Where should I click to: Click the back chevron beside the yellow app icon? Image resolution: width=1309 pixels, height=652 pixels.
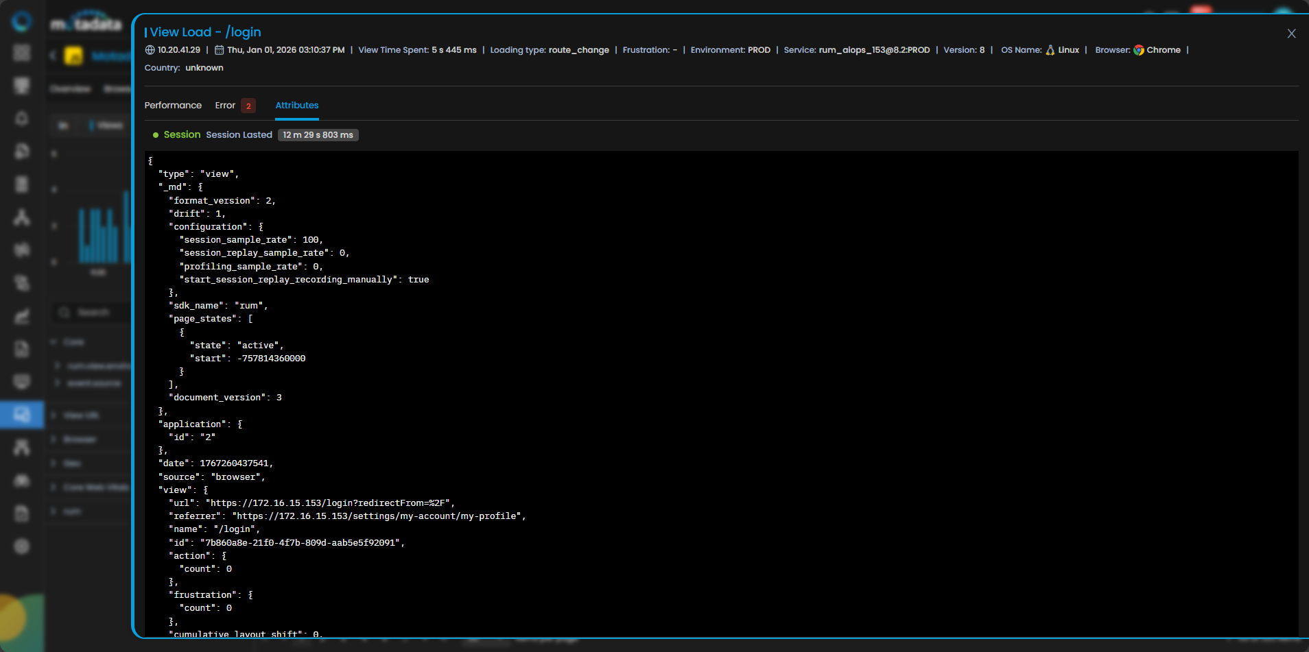tap(53, 56)
